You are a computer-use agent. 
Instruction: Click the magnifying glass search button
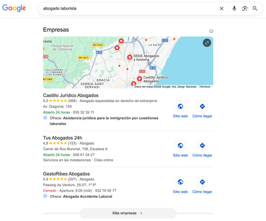[x=255, y=8]
